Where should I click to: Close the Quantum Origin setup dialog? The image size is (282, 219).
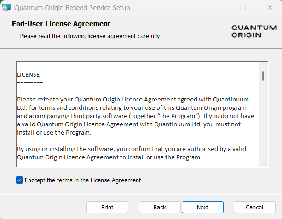[269, 8]
